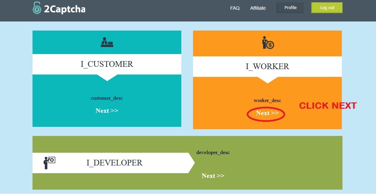
Task: Click the developer presentation board icon
Action: [49, 163]
